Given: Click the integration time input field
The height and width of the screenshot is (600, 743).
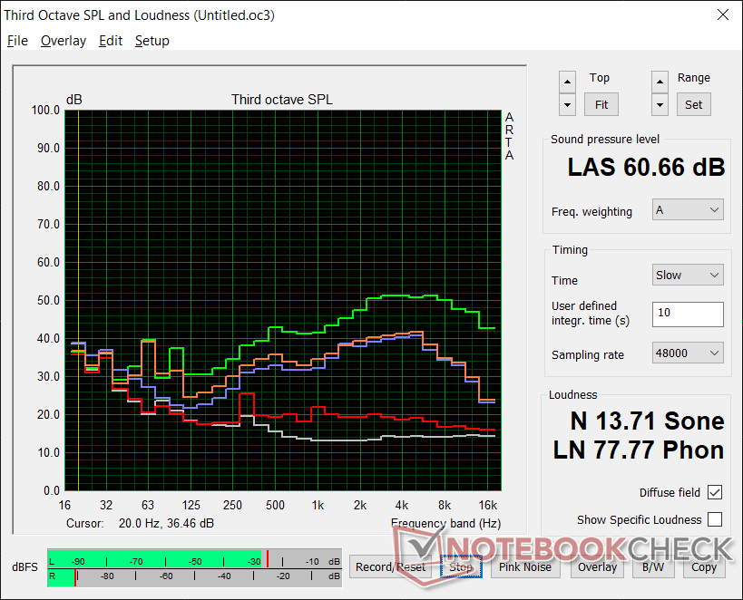Looking at the screenshot, I should tap(688, 314).
